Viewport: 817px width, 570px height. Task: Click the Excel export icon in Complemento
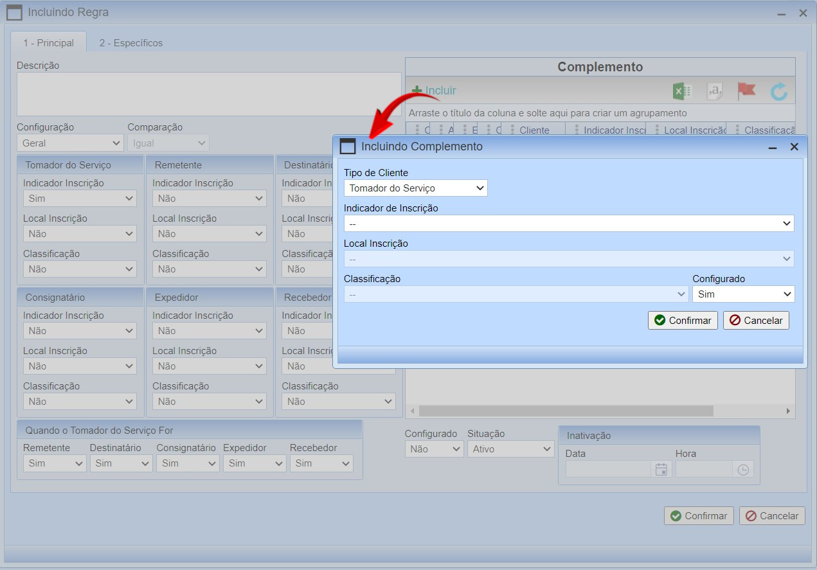(x=682, y=91)
